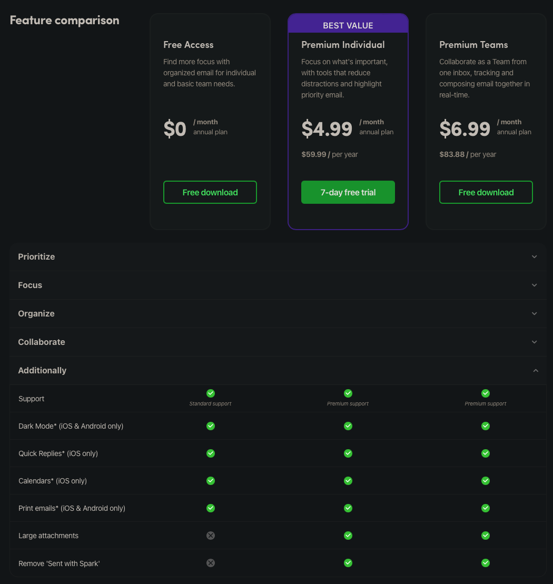Click the Support row label
The height and width of the screenshot is (584, 553).
[x=31, y=399]
